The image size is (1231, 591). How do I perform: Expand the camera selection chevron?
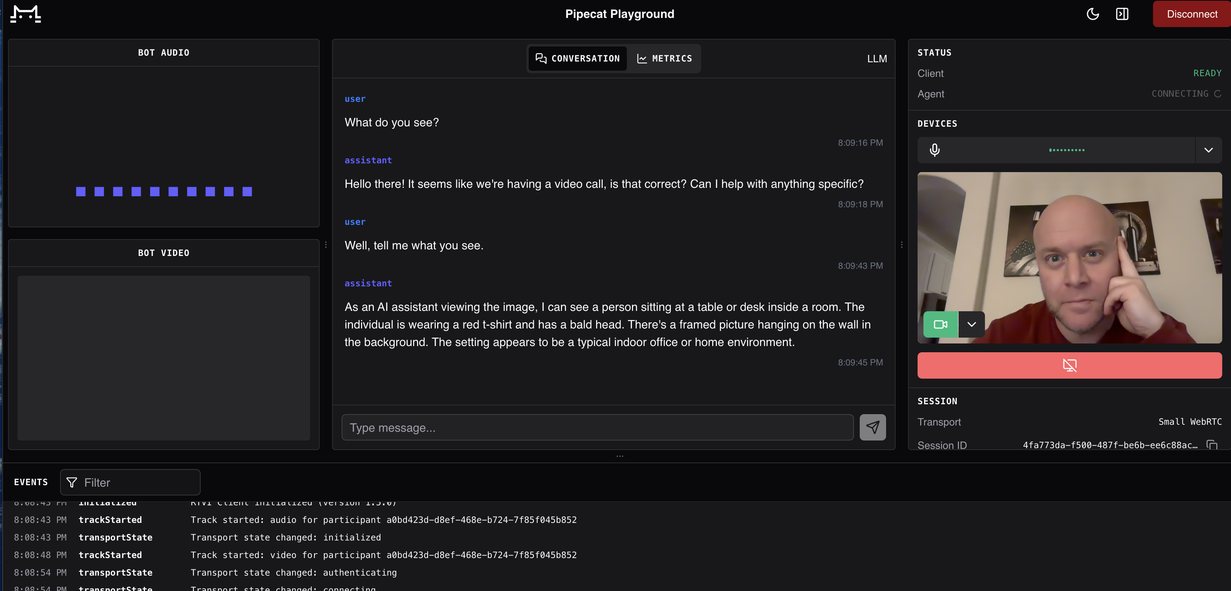pyautogui.click(x=971, y=324)
